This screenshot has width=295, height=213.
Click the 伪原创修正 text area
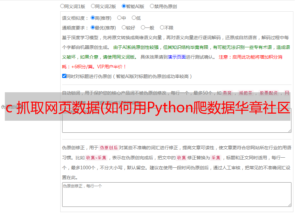[177, 195]
